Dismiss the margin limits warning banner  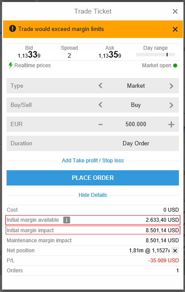click(x=175, y=29)
